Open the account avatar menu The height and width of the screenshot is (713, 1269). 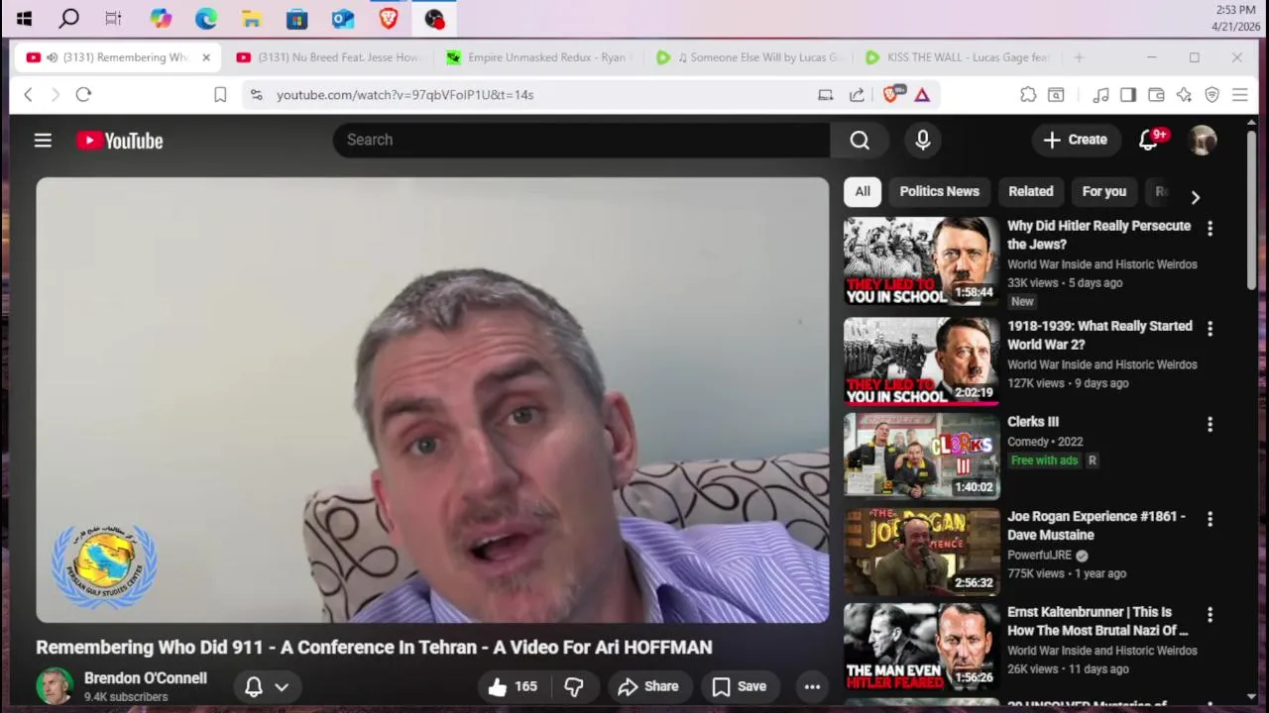point(1203,140)
